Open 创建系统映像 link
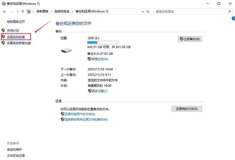Screen dimensions: 235x160 pyautogui.click(x=16, y=37)
